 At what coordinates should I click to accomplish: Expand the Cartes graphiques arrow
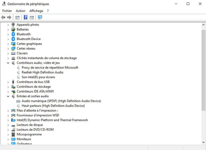tap(8, 44)
